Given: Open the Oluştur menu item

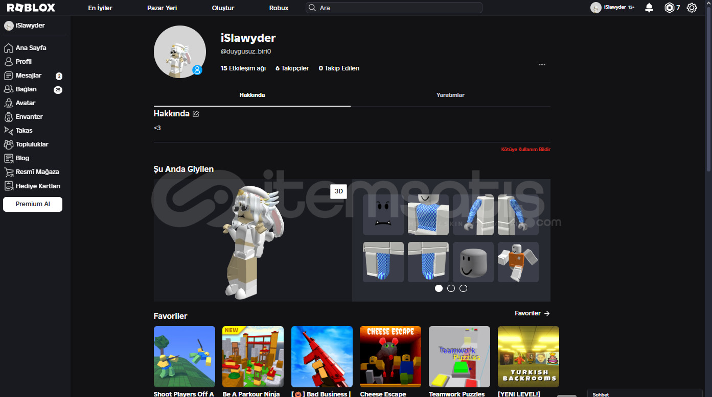Looking at the screenshot, I should click(x=223, y=8).
